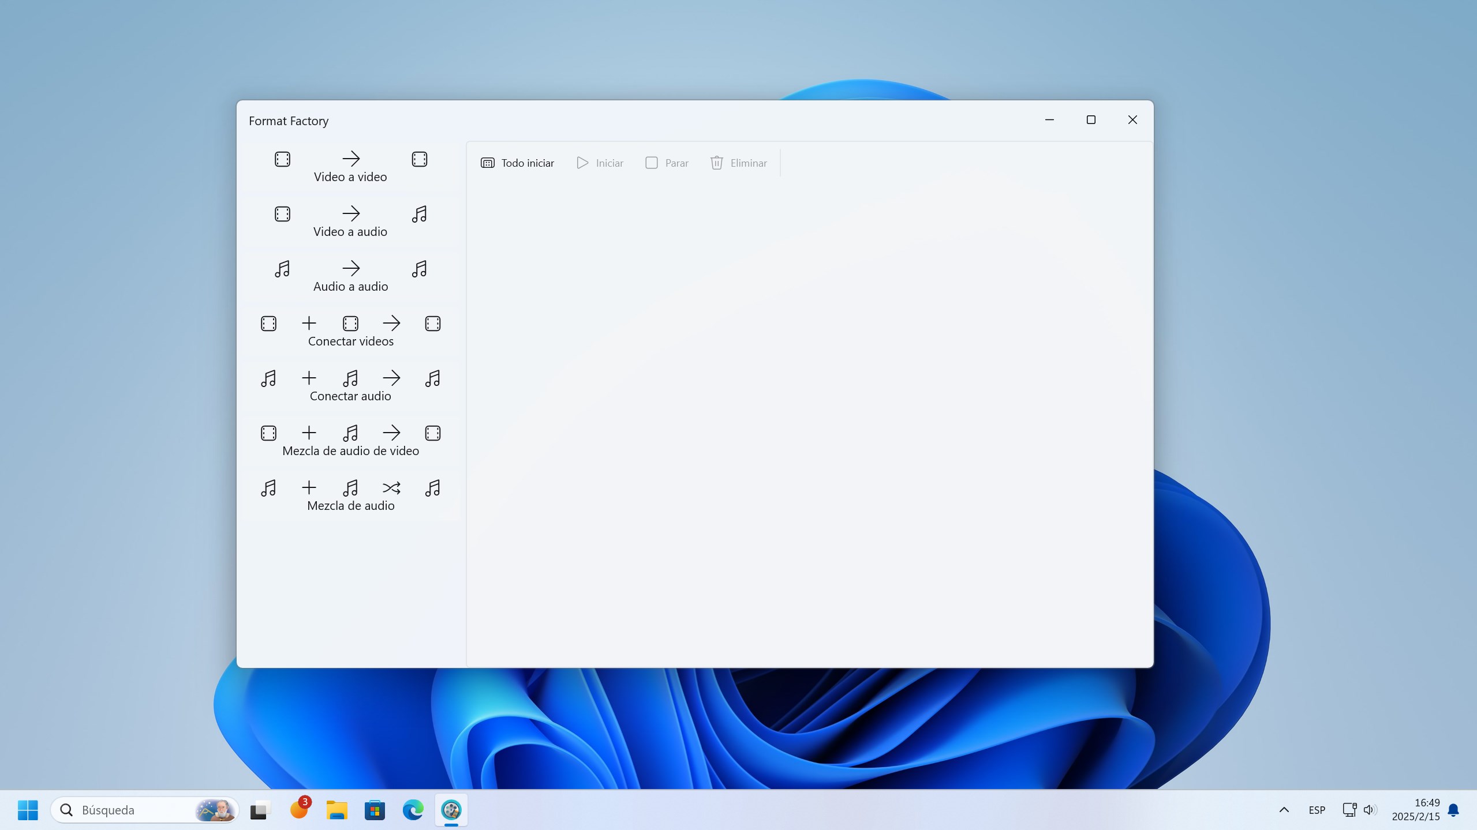Launch Microsoft Edge from the taskbar
Viewport: 1477px width, 830px height.
413,810
